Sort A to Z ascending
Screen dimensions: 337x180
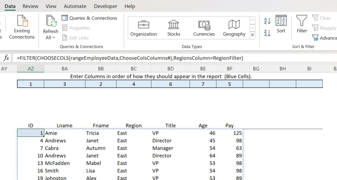pos(267,21)
